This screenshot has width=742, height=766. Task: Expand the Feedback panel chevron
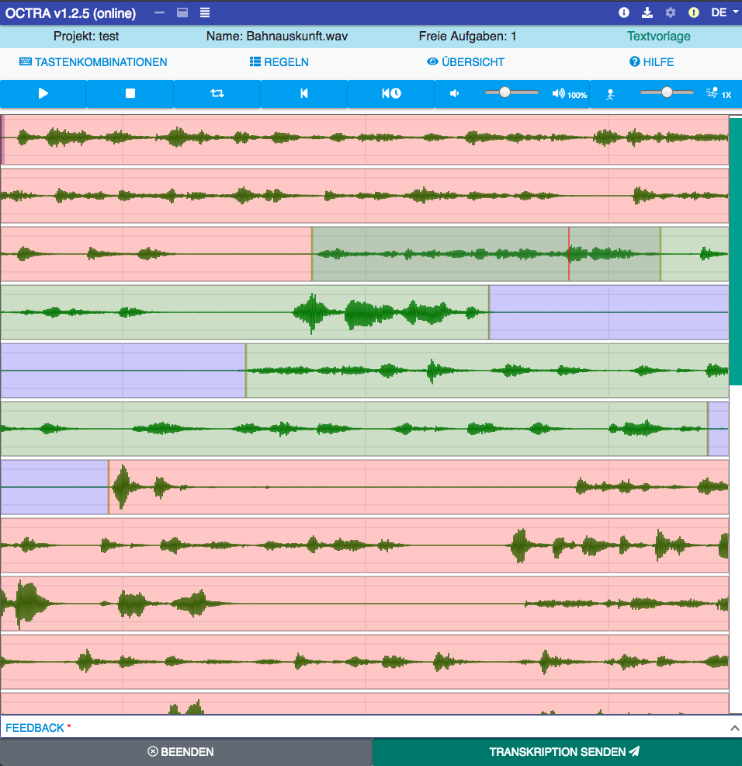coord(735,728)
